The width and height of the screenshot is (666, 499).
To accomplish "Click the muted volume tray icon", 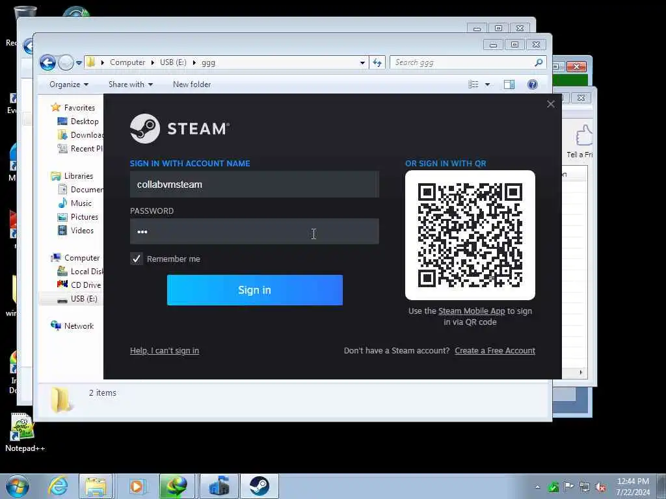I will point(600,487).
